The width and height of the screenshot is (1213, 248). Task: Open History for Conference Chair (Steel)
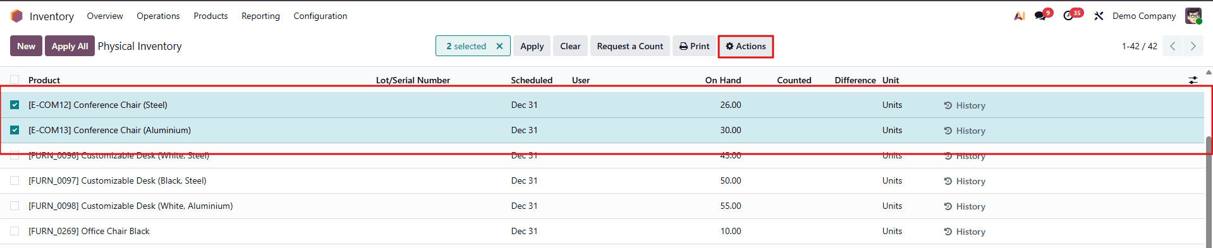point(965,105)
